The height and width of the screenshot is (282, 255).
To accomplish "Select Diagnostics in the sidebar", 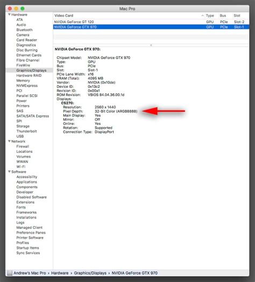I will pos(26,45).
